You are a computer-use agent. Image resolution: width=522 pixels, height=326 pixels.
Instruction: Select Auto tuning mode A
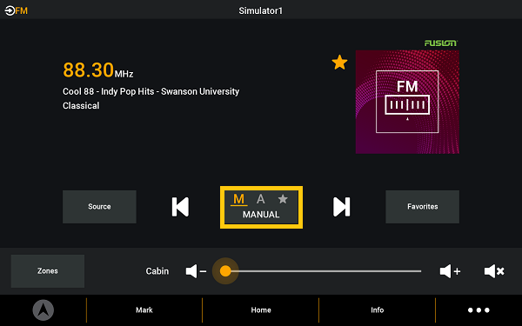(x=261, y=199)
